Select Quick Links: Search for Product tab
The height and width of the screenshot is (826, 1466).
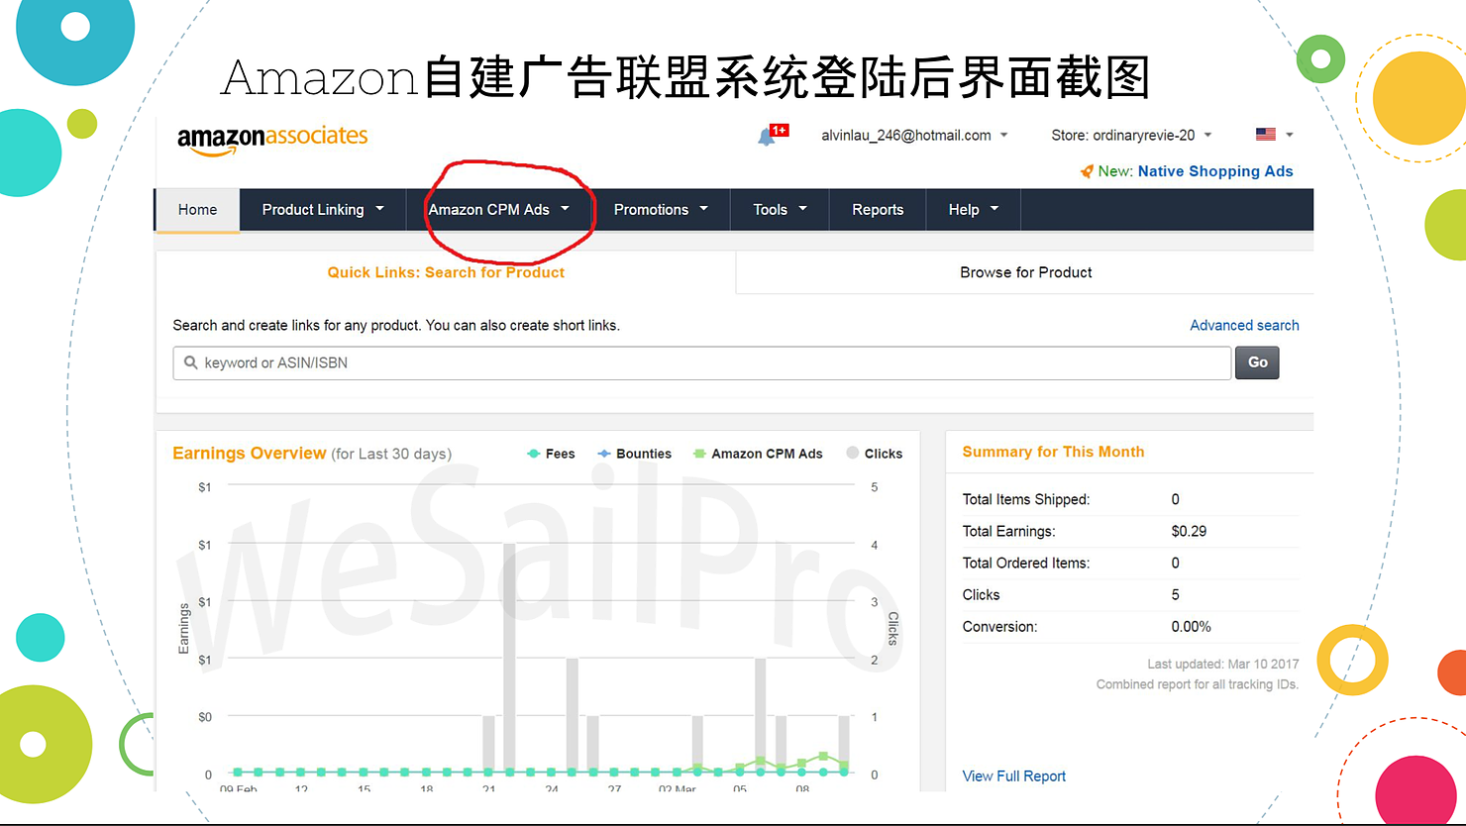[446, 272]
